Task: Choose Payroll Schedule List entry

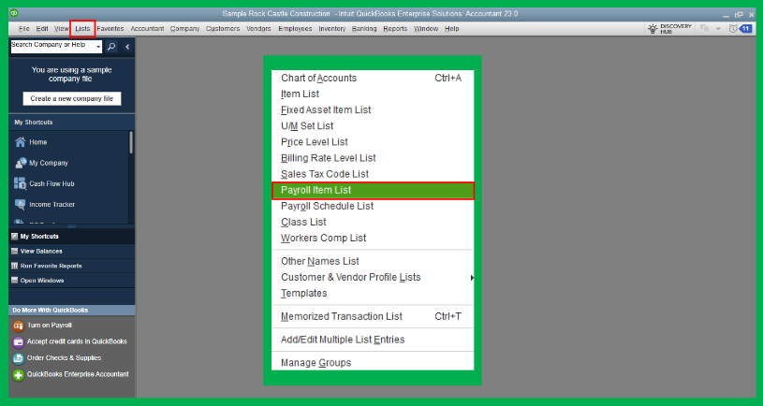Action: (x=373, y=206)
